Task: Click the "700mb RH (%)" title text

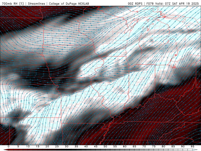Action: 13,4
